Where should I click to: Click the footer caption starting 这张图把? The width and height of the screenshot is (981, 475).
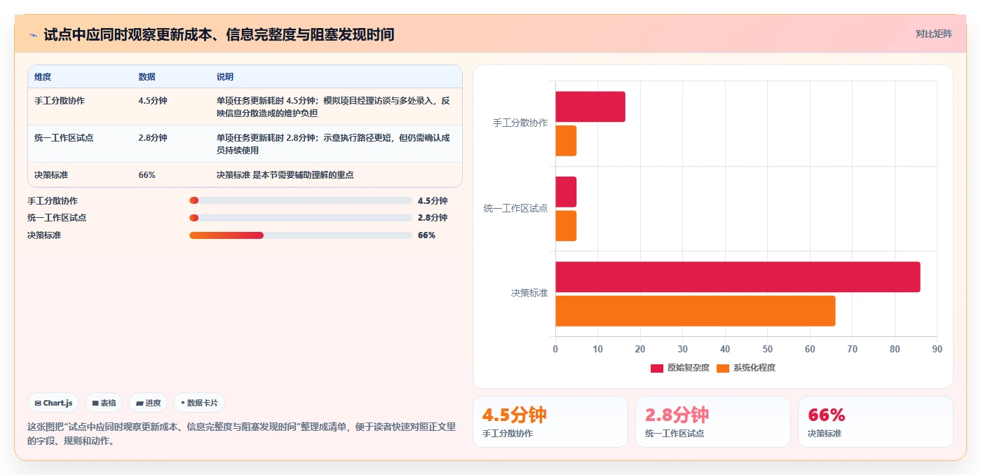(241, 434)
